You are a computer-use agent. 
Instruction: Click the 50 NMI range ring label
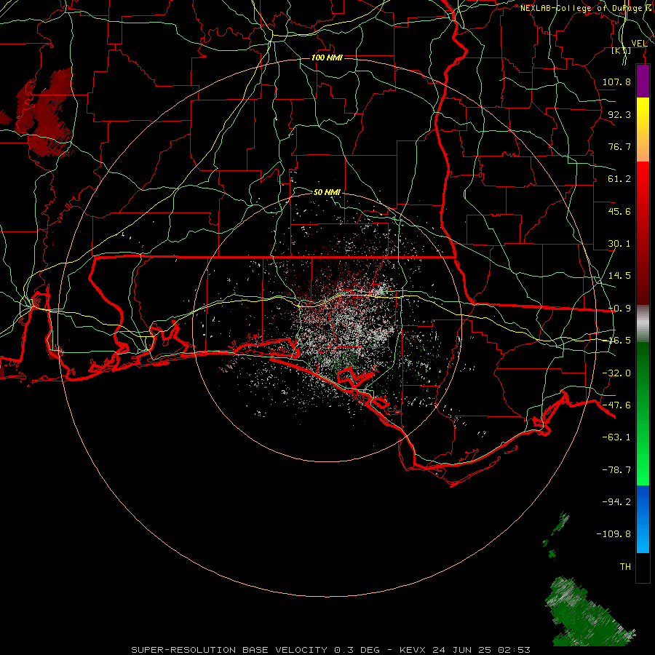(327, 192)
